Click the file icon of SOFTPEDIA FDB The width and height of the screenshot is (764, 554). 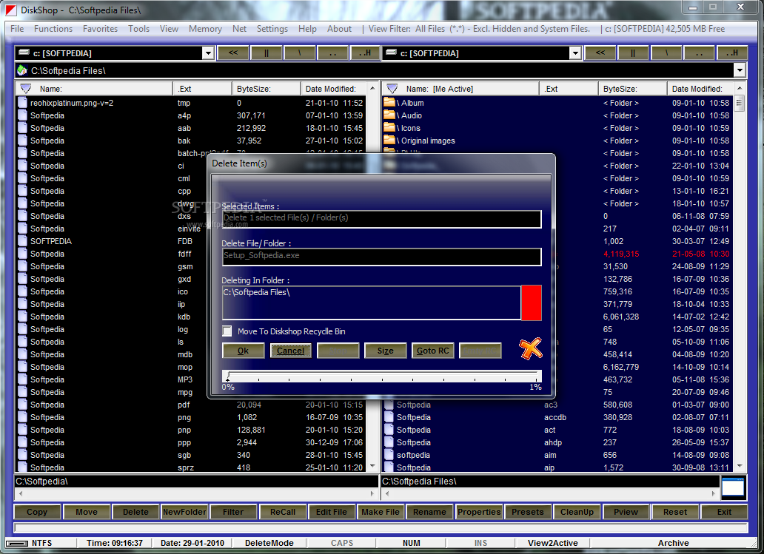point(22,241)
